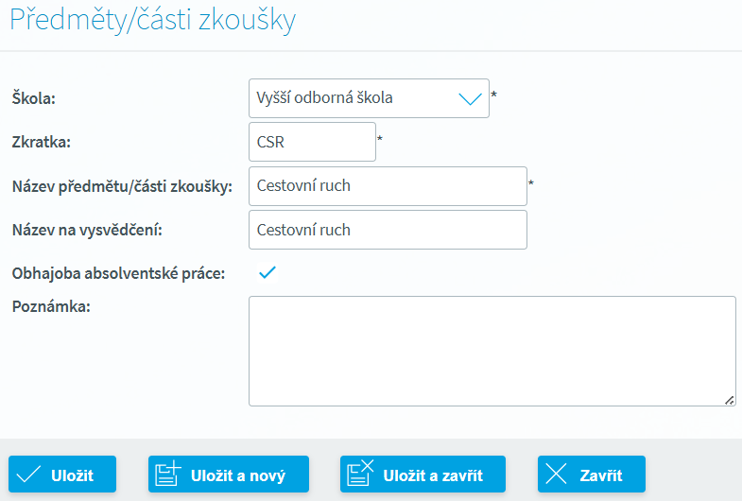The height and width of the screenshot is (501, 742).
Task: Toggle the Obhajoba absolventské práce checkbox
Action: [267, 272]
